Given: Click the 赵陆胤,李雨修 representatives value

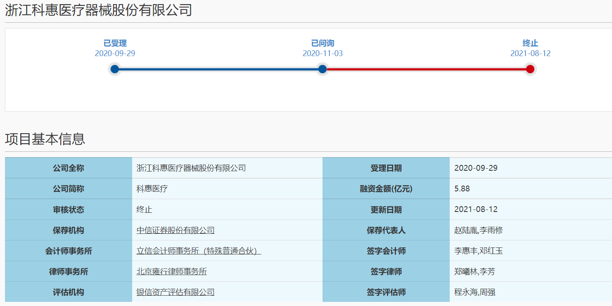Looking at the screenshot, I should click(479, 231).
